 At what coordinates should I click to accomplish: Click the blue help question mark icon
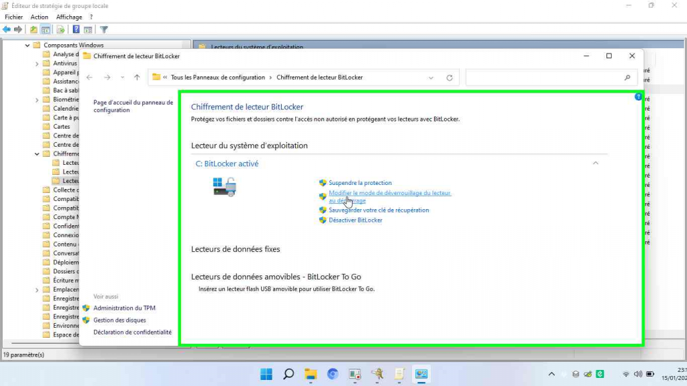(x=638, y=97)
